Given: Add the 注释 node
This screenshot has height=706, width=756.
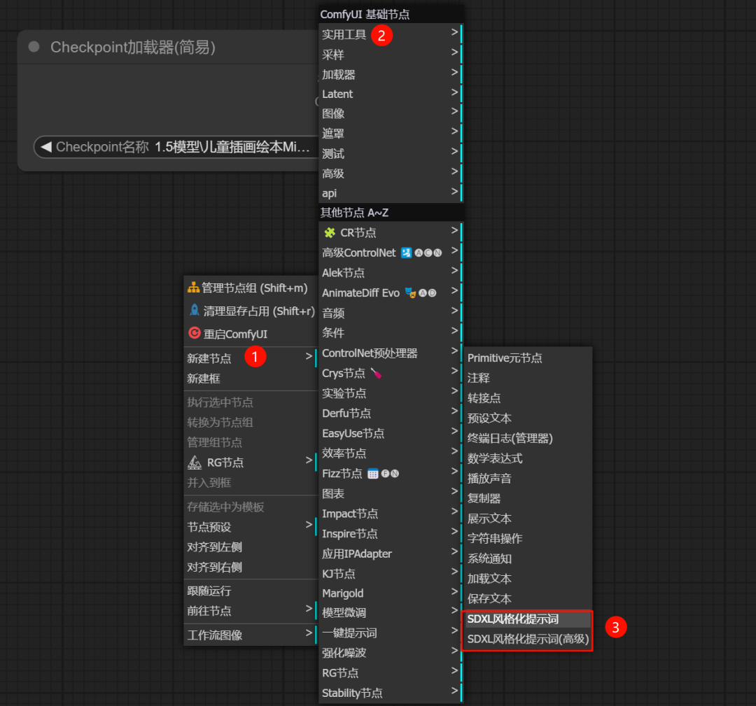Looking at the screenshot, I should coord(528,379).
